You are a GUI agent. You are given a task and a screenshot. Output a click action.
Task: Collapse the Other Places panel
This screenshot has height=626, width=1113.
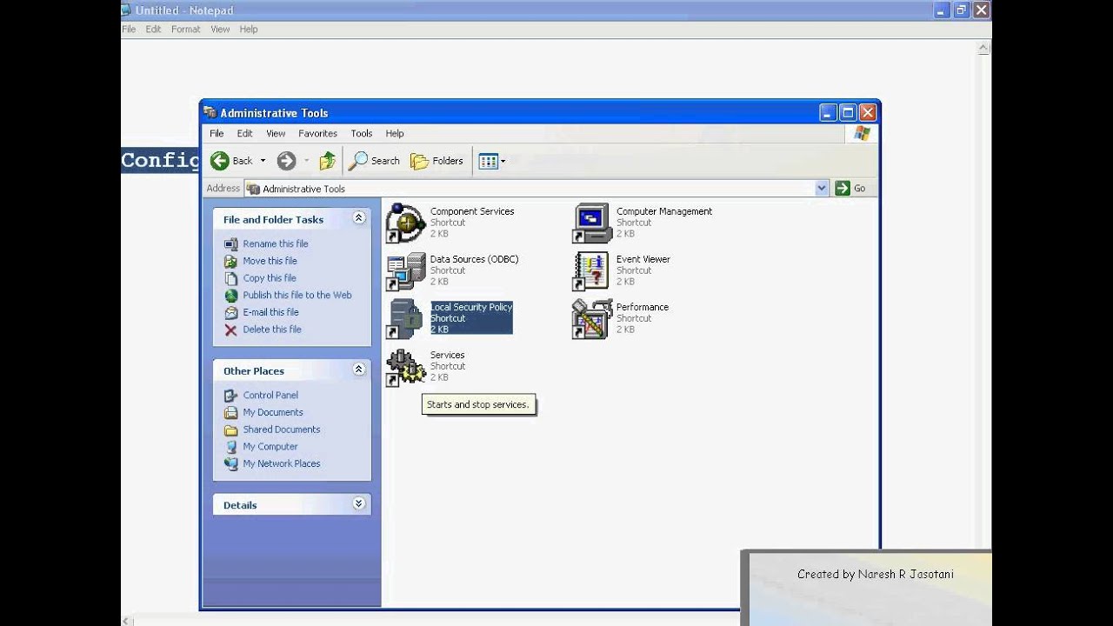click(358, 370)
